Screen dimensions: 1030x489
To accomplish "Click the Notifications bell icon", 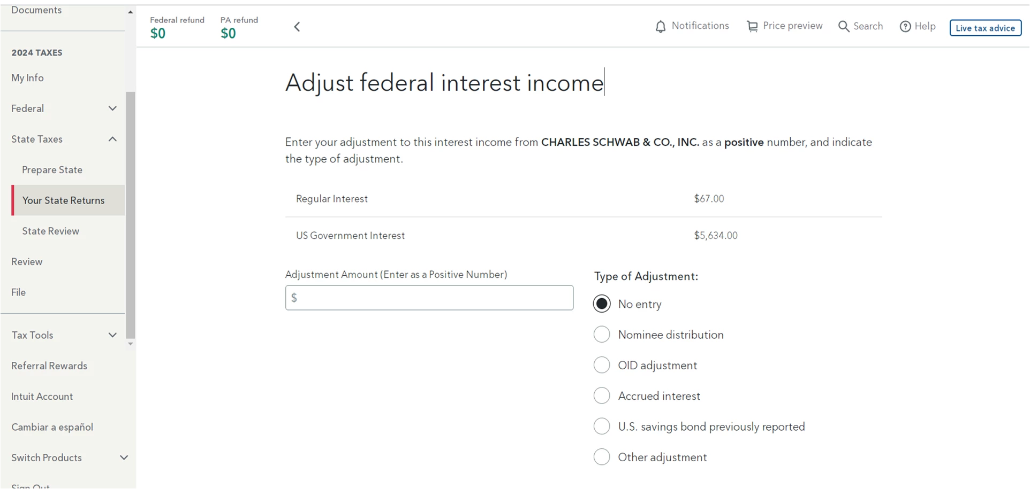I will (661, 26).
